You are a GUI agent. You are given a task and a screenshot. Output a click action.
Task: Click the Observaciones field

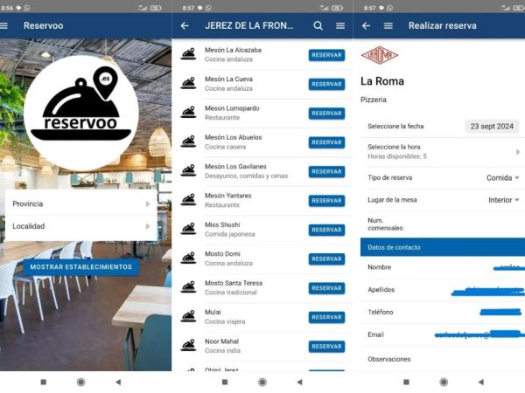click(443, 359)
